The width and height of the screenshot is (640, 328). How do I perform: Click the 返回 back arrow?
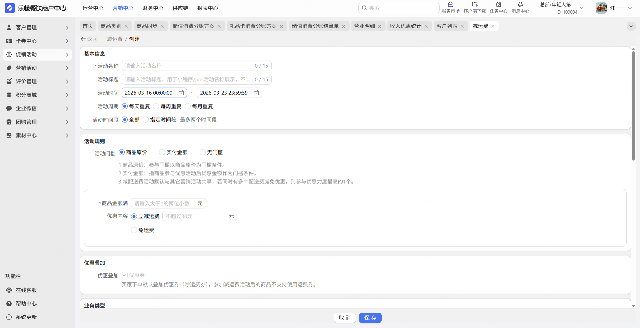(x=83, y=39)
